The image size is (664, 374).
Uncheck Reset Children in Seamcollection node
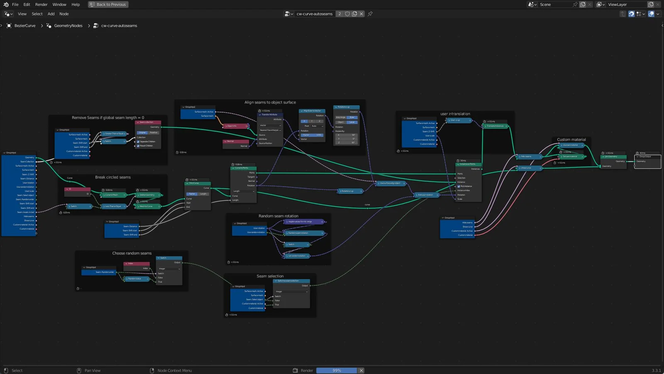point(138,146)
